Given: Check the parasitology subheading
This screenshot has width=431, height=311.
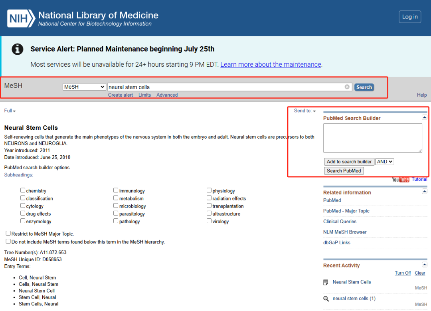Looking at the screenshot, I should click(x=116, y=213).
